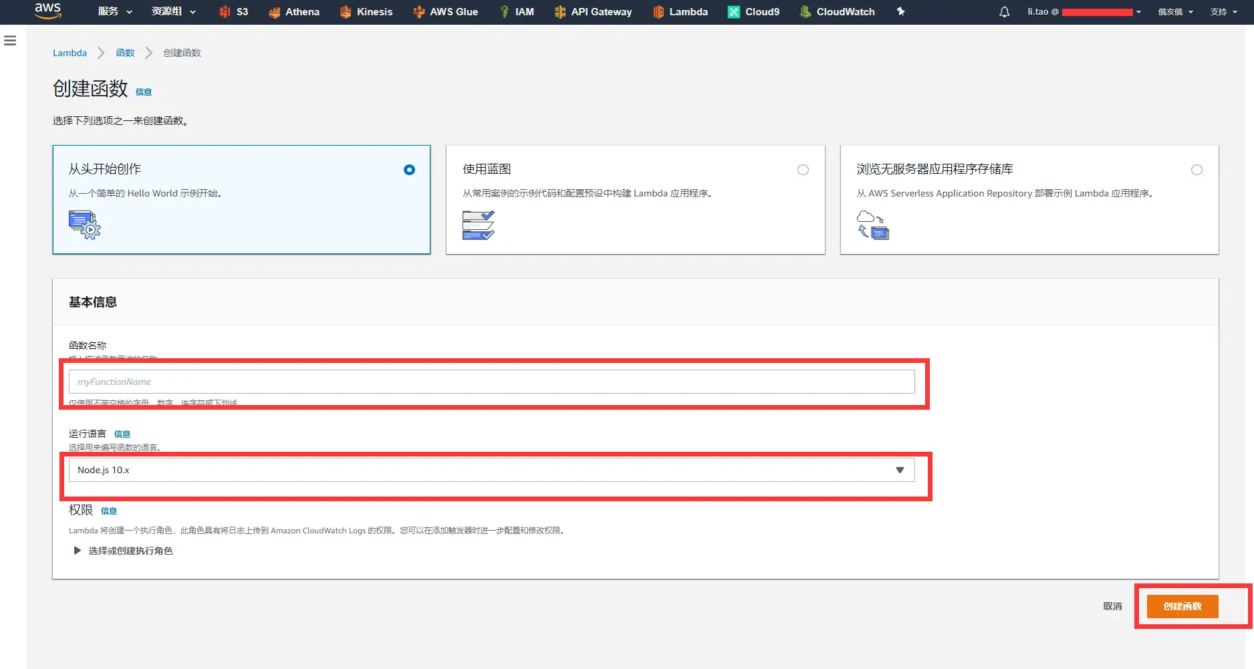Open 信息 link beside 创建函数 title

click(144, 92)
